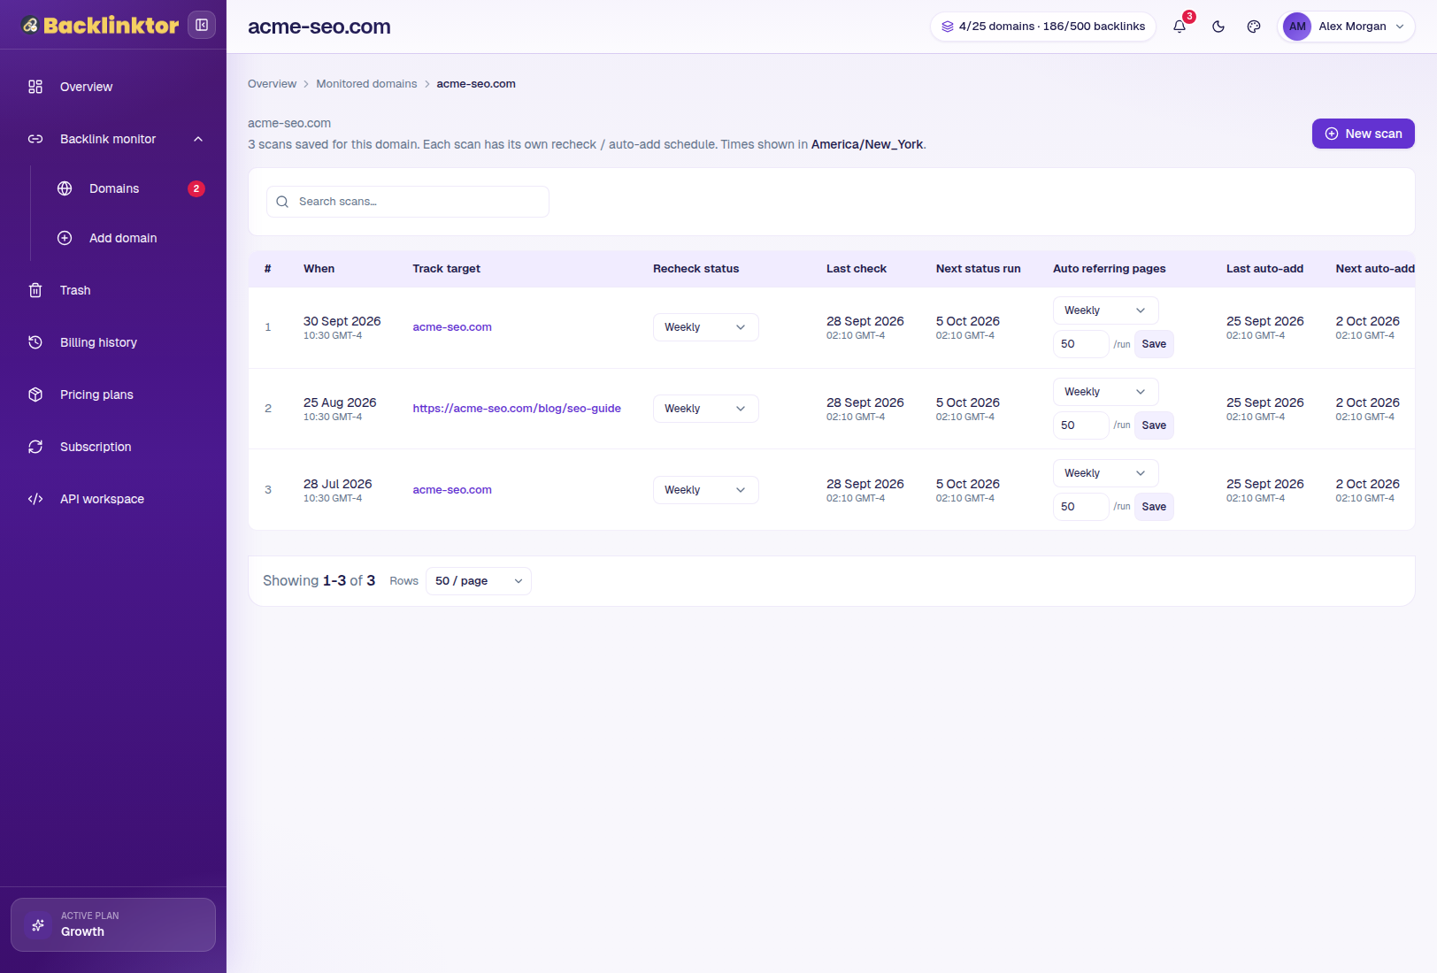Go to Subscription page
This screenshot has height=973, width=1437.
113,447
